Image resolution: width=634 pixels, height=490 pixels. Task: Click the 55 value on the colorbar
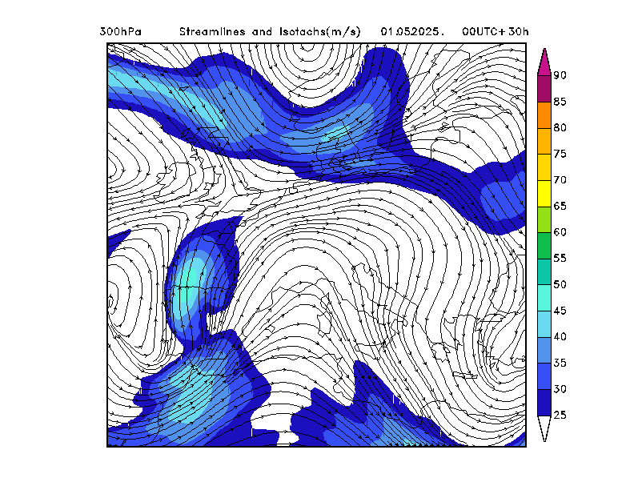pos(560,259)
